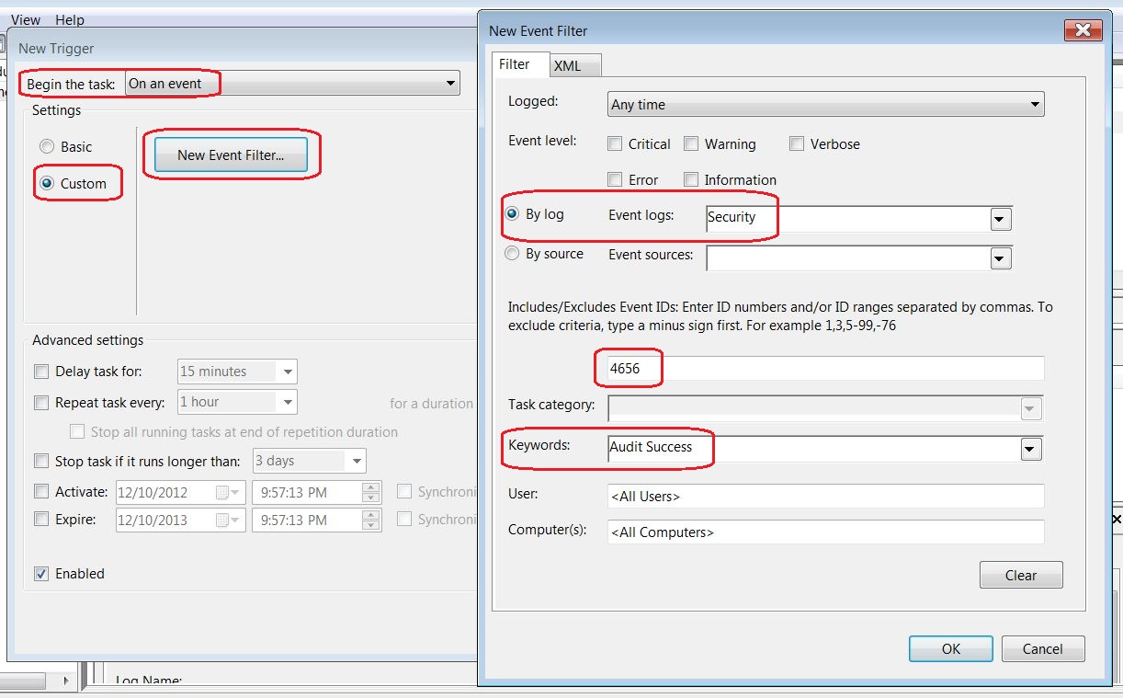Check the Verbose event level
The height and width of the screenshot is (698, 1123).
(796, 143)
